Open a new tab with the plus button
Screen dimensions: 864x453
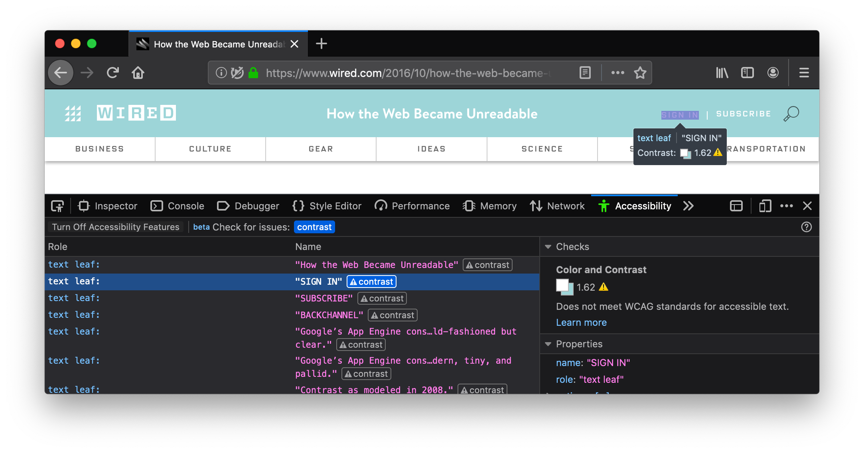(321, 43)
